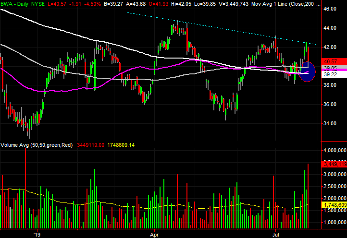
Task: Click the 4,000,000 volume axis label
Action: click(x=335, y=150)
